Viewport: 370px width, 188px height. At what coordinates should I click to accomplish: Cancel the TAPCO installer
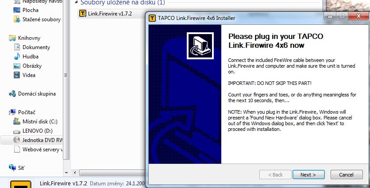347,175
